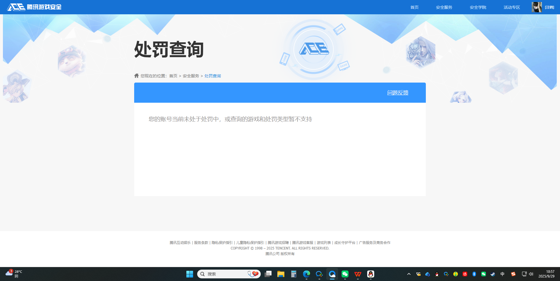Click the home icon in the breadcrumb

coord(136,76)
